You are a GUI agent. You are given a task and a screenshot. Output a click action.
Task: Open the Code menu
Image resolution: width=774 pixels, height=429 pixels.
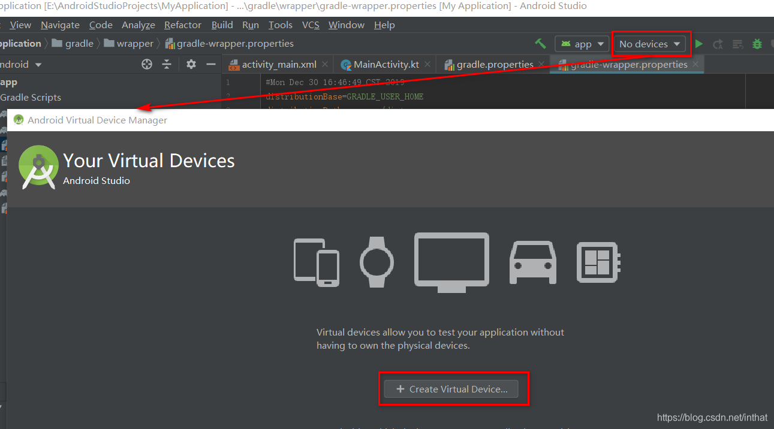pyautogui.click(x=101, y=25)
